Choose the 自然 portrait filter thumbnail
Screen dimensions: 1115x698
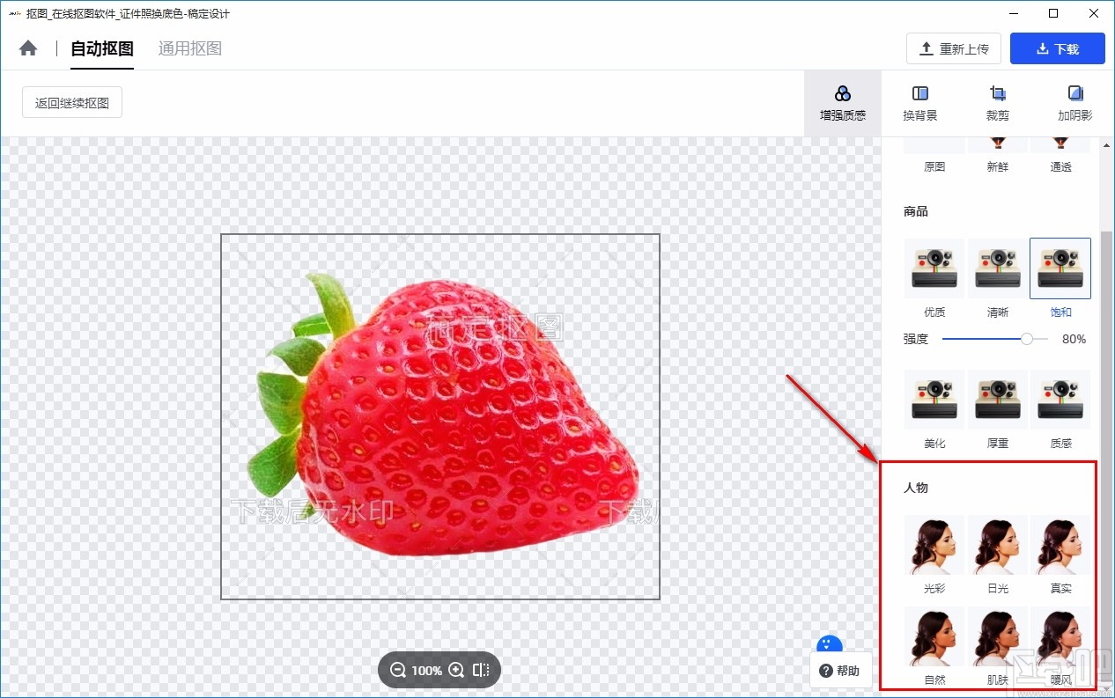click(934, 636)
